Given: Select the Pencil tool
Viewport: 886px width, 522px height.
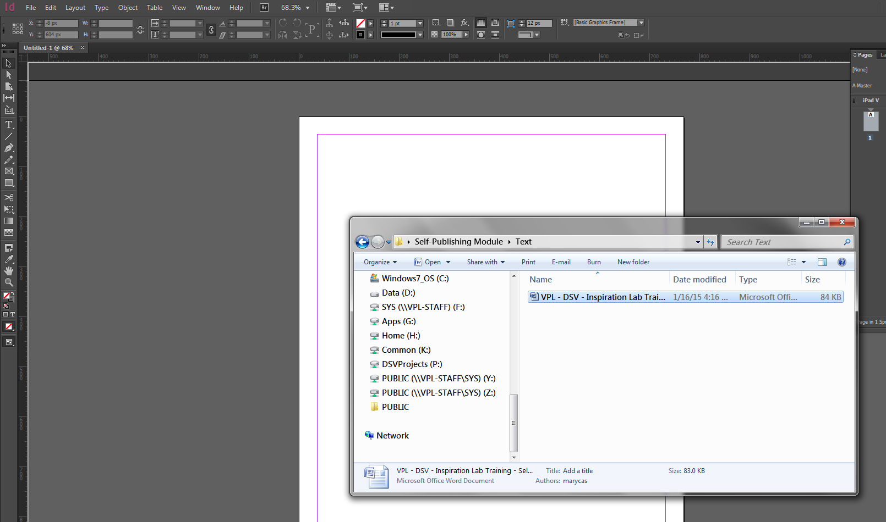Looking at the screenshot, I should click(x=9, y=159).
